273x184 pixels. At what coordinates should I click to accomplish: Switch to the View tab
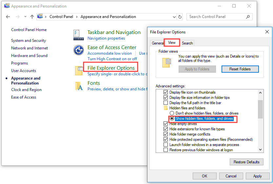click(x=172, y=43)
